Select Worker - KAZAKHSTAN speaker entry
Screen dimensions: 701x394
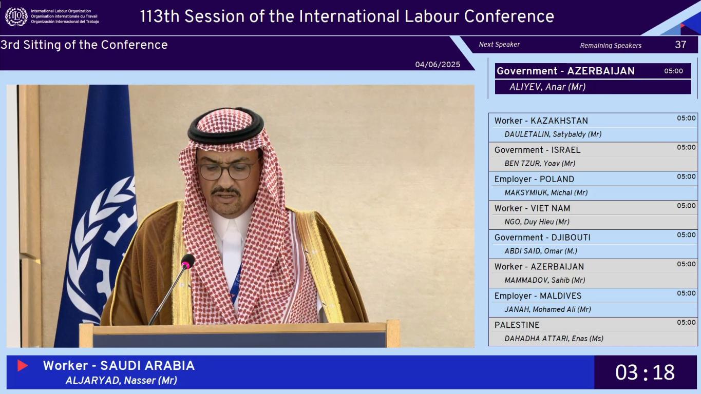click(x=593, y=127)
